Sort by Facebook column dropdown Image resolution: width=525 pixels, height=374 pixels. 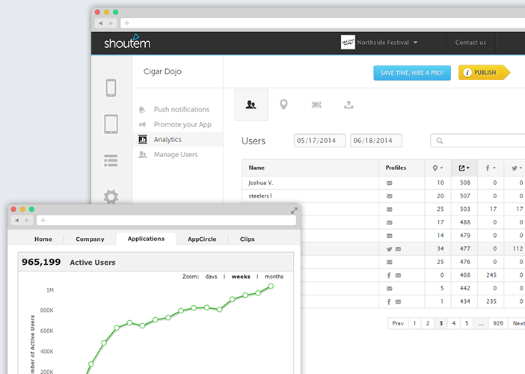click(491, 168)
